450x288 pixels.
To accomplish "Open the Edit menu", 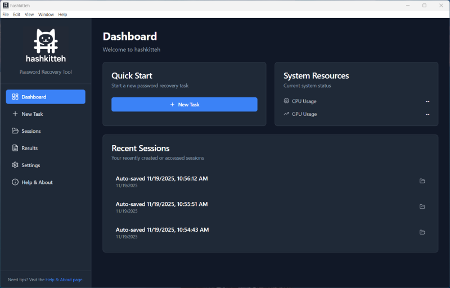I will tap(17, 14).
